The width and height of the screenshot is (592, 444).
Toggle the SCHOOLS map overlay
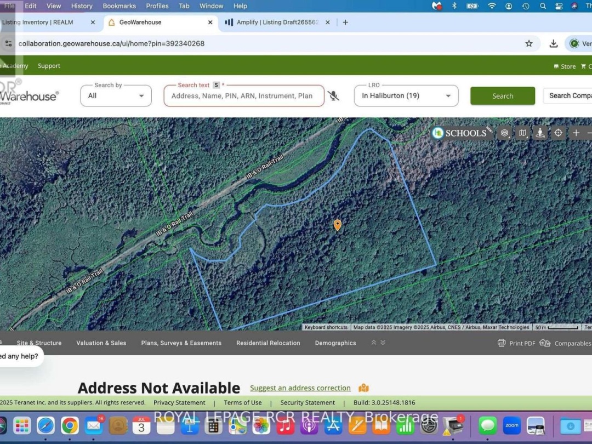coord(462,133)
